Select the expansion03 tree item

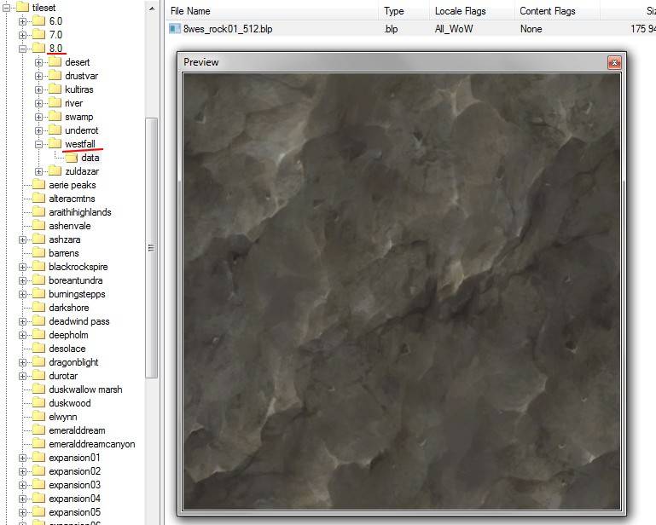click(x=74, y=485)
